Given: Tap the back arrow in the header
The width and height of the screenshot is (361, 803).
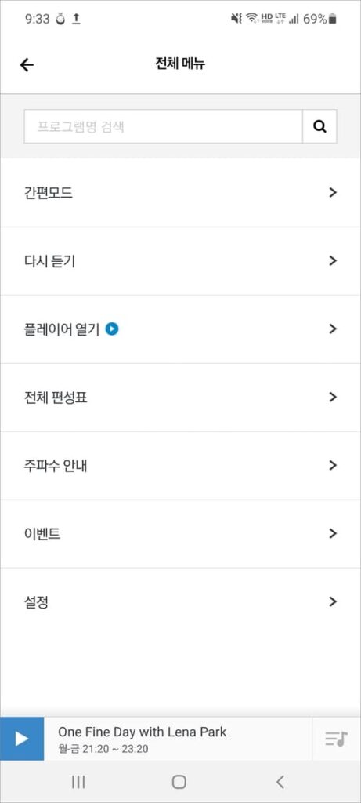Looking at the screenshot, I should point(27,64).
